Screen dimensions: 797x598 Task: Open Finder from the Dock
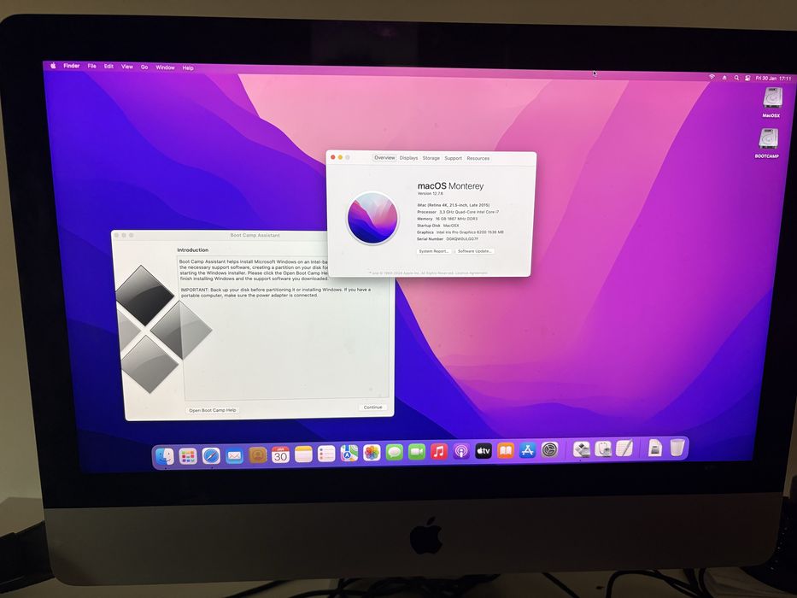[x=165, y=457]
